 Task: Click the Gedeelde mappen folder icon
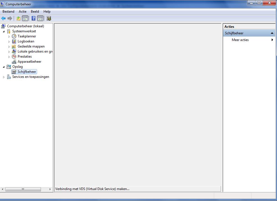(x=14, y=47)
